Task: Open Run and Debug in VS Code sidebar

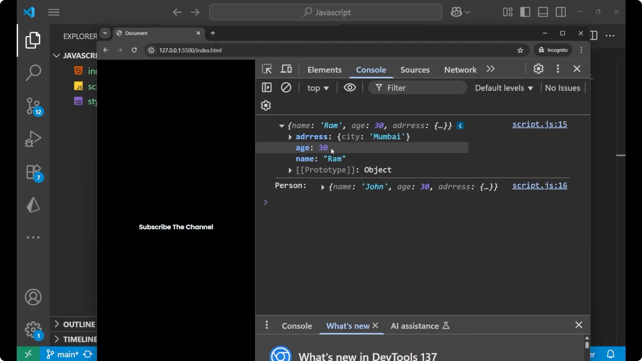Action: pyautogui.click(x=33, y=139)
